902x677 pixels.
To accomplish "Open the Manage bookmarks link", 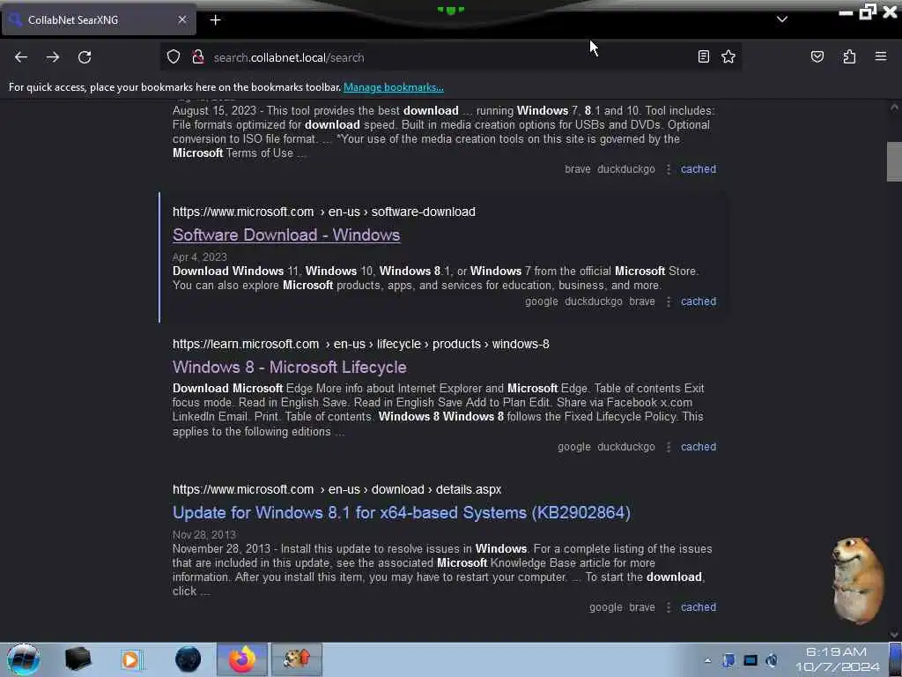I will point(394,87).
